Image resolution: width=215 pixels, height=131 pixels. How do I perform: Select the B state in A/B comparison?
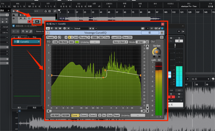click(x=72, y=37)
